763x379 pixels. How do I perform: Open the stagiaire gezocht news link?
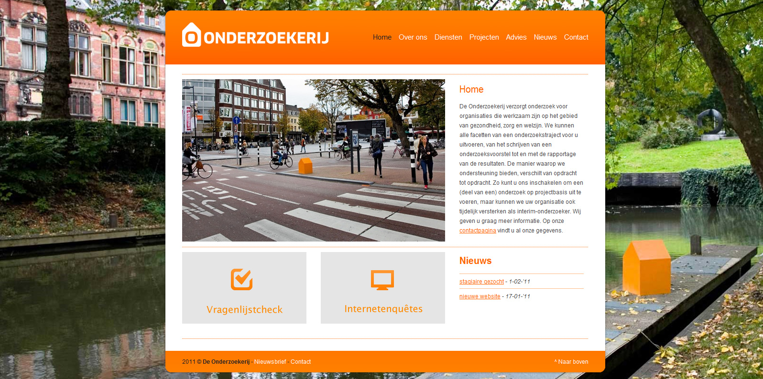[481, 282]
